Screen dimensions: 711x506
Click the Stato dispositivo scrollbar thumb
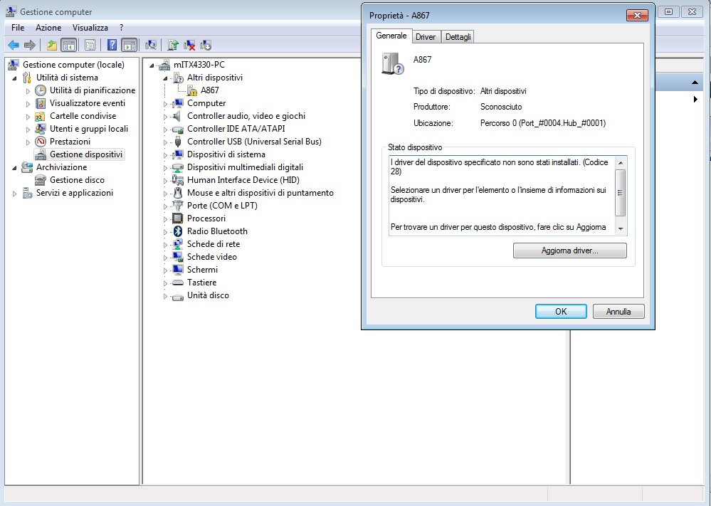coord(621,193)
